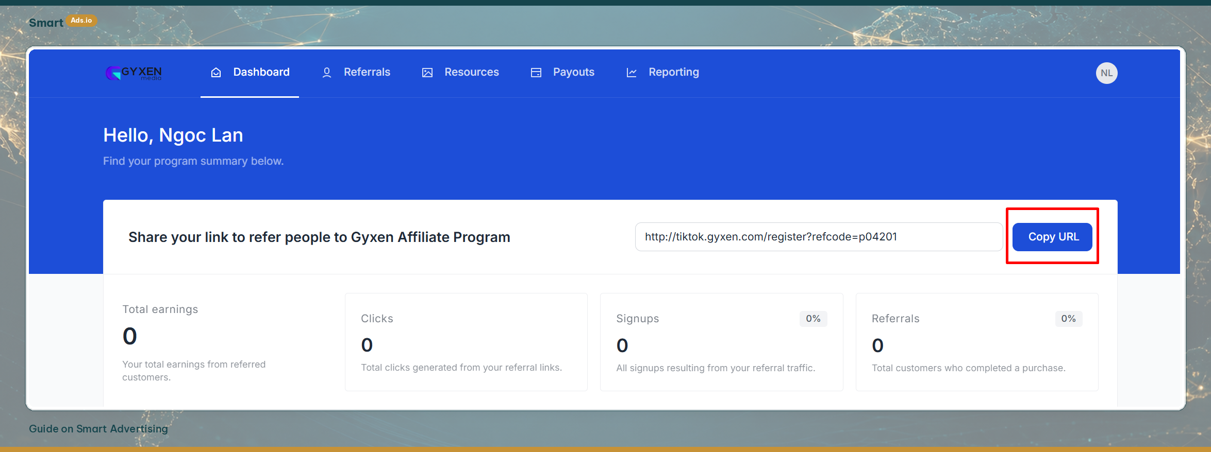1211x452 pixels.
Task: Click the Signups 0% badge
Action: click(813, 319)
